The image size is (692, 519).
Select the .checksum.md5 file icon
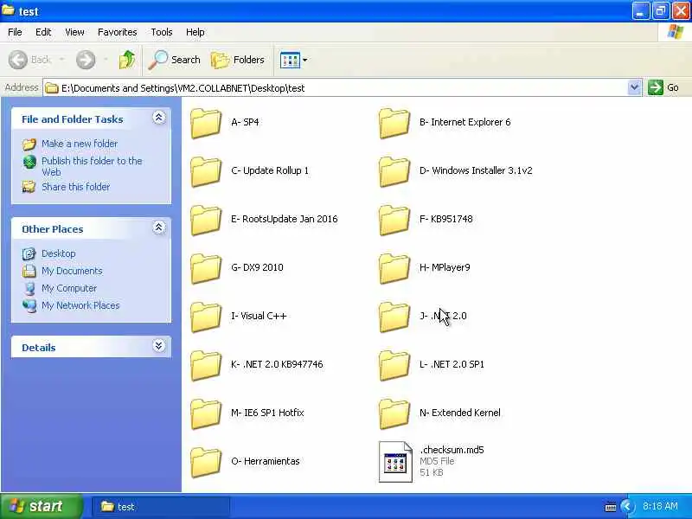[x=395, y=462]
